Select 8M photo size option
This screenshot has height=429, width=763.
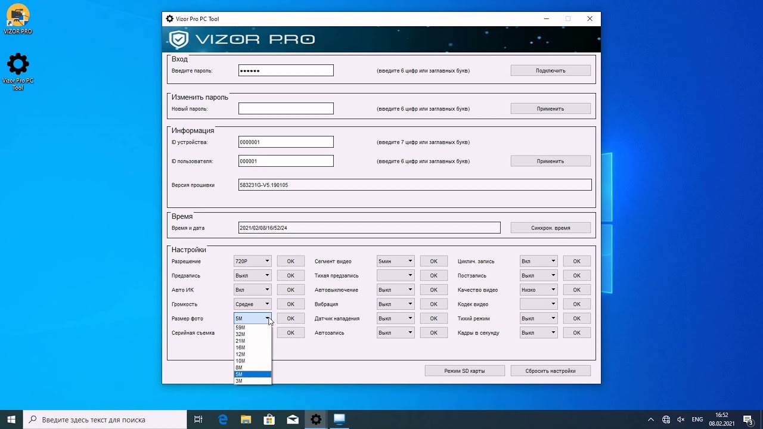coord(253,368)
